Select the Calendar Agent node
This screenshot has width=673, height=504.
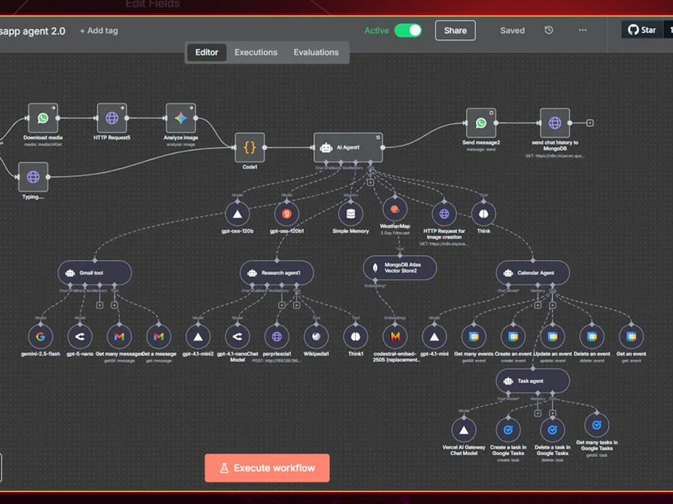(532, 273)
